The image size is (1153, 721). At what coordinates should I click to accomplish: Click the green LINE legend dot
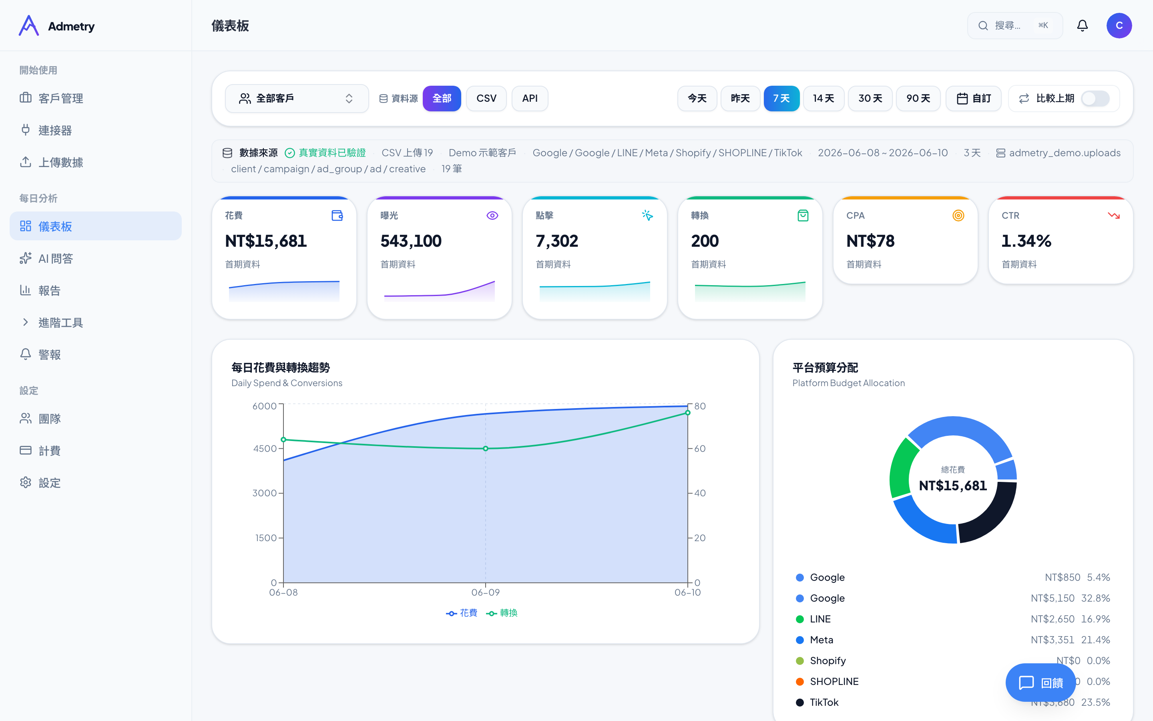coord(800,619)
